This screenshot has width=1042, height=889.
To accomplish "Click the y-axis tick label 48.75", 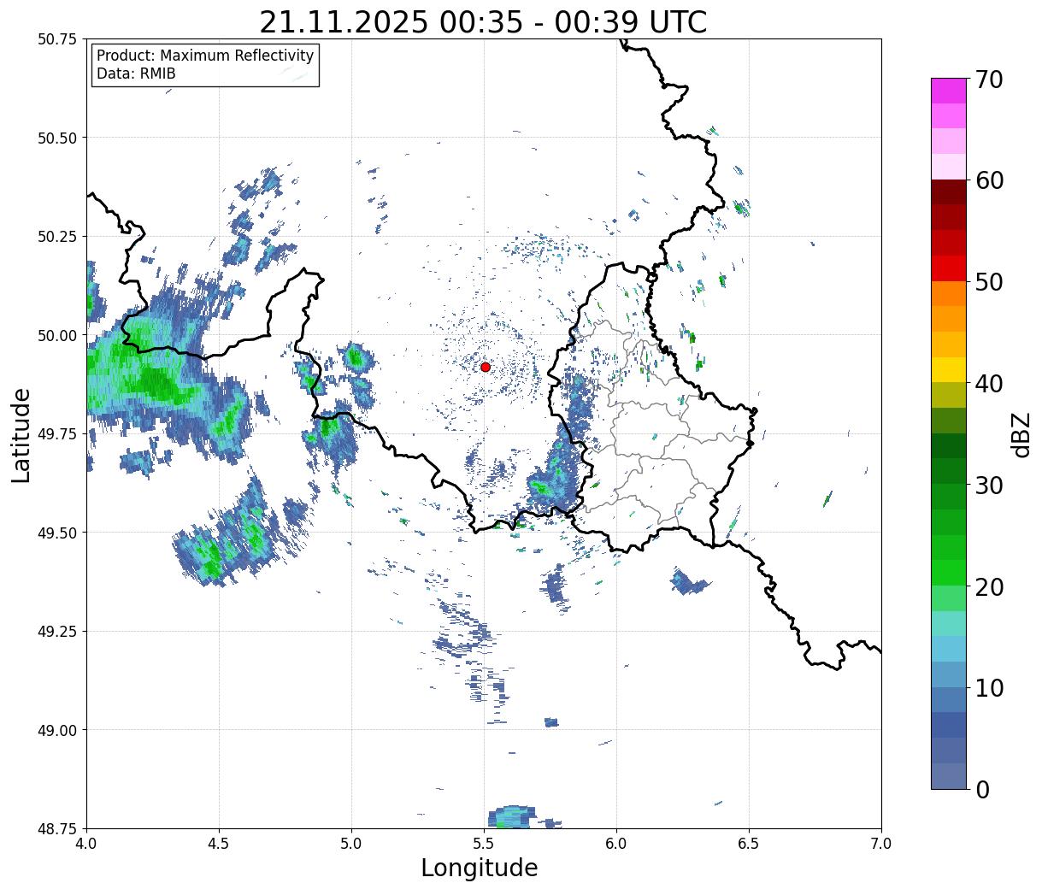I will (57, 828).
